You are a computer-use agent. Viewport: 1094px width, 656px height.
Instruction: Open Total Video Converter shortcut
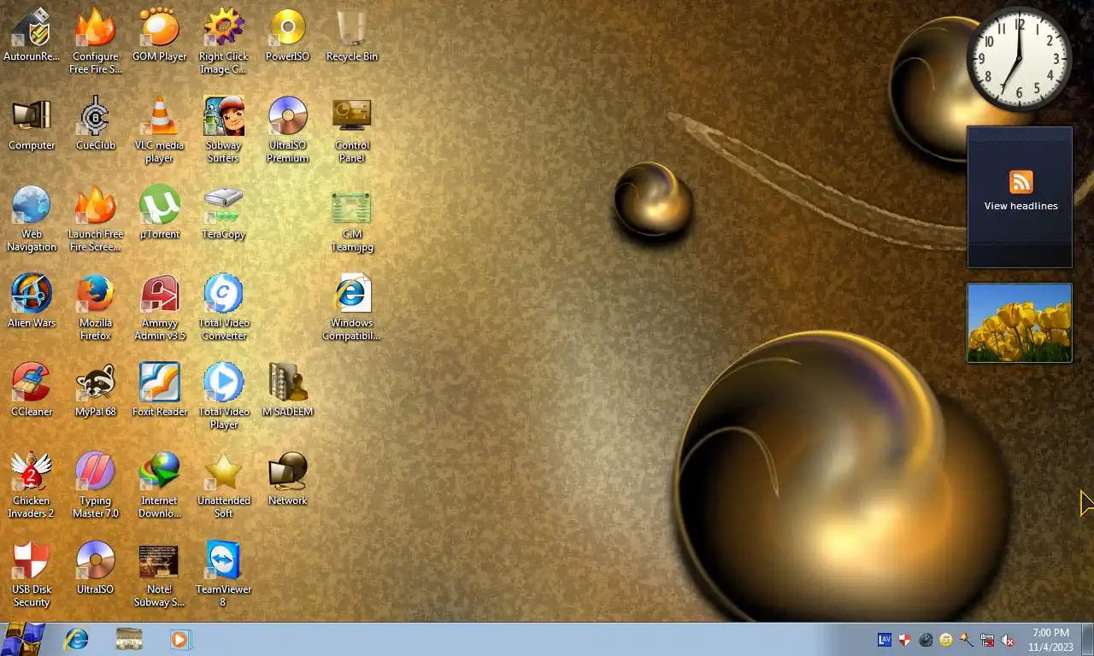click(x=224, y=307)
